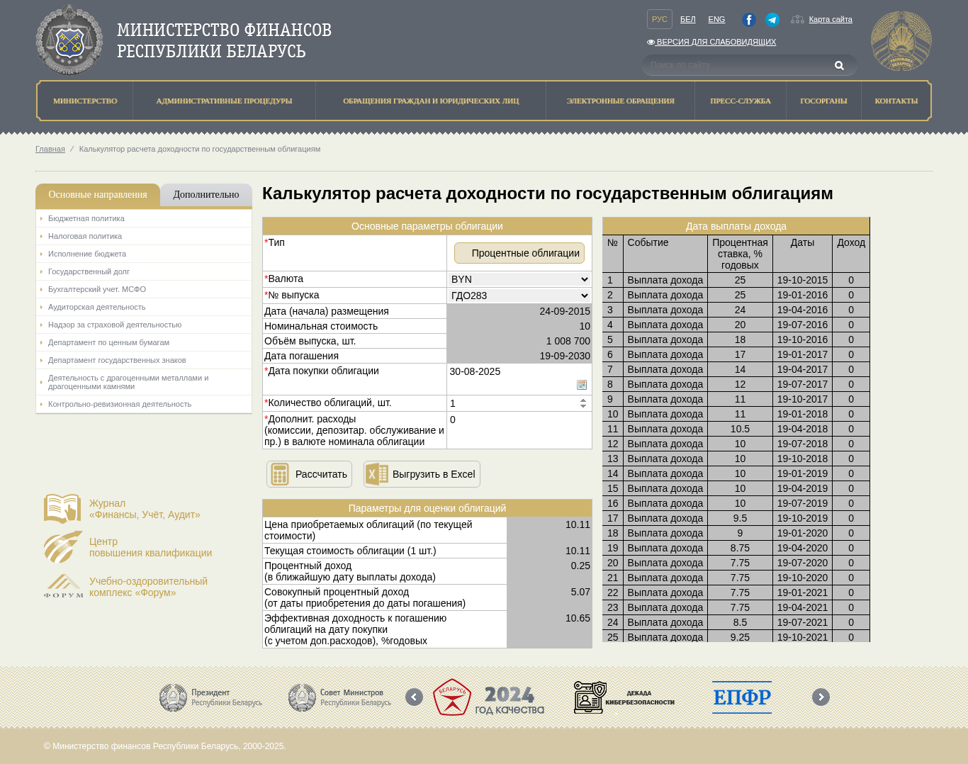The image size is (968, 764).
Task: Open Бухгалтерский учет. МСФО sidebar item
Action: coord(144,289)
